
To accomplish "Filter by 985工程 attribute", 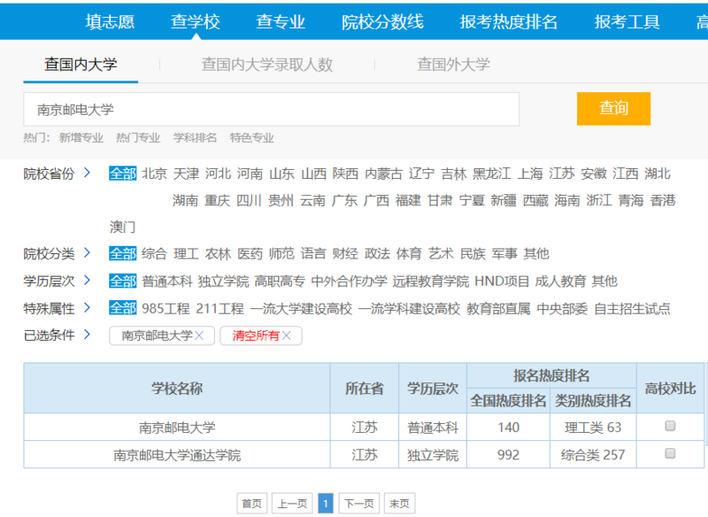I will point(165,309).
